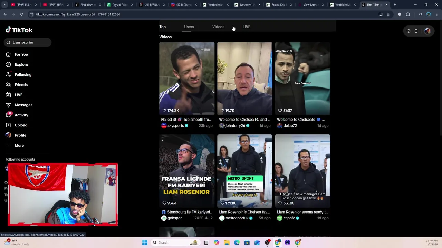Switch to the Videos results tab
This screenshot has width=442, height=248.
click(x=218, y=27)
